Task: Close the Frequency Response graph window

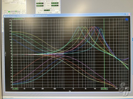Action: [x=129, y=14]
